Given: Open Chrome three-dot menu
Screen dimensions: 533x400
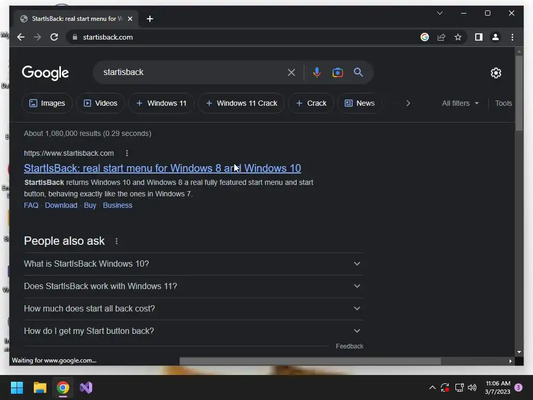Looking at the screenshot, I should [x=512, y=37].
